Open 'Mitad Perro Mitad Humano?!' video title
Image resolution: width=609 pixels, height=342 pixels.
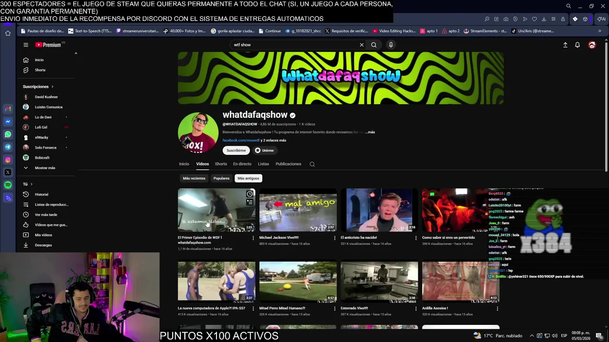(282, 308)
